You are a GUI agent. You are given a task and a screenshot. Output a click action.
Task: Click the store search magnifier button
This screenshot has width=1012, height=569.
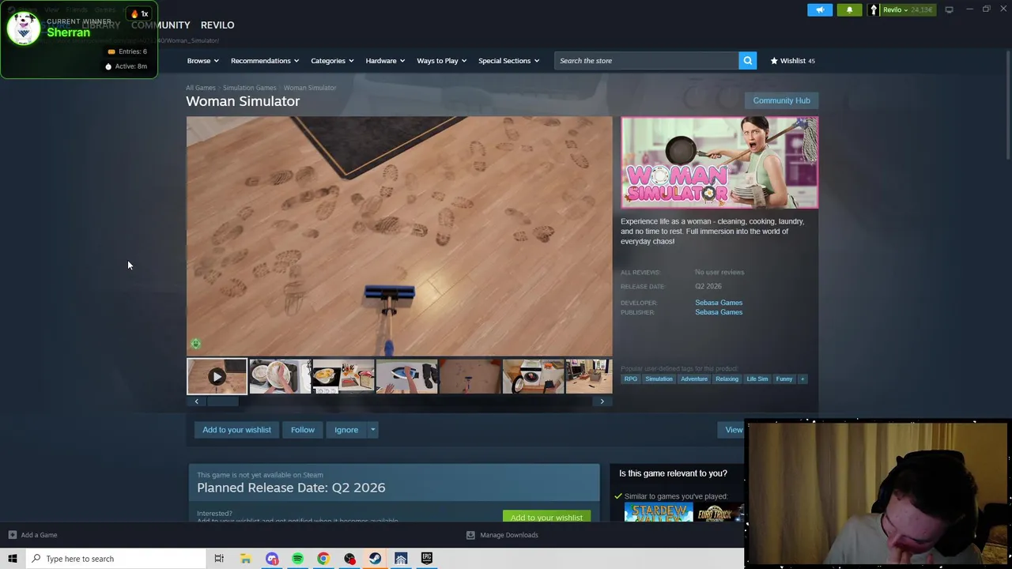point(747,61)
